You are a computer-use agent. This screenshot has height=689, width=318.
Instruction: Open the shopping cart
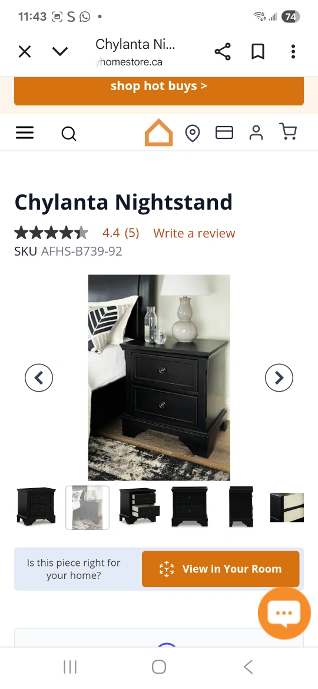288,132
